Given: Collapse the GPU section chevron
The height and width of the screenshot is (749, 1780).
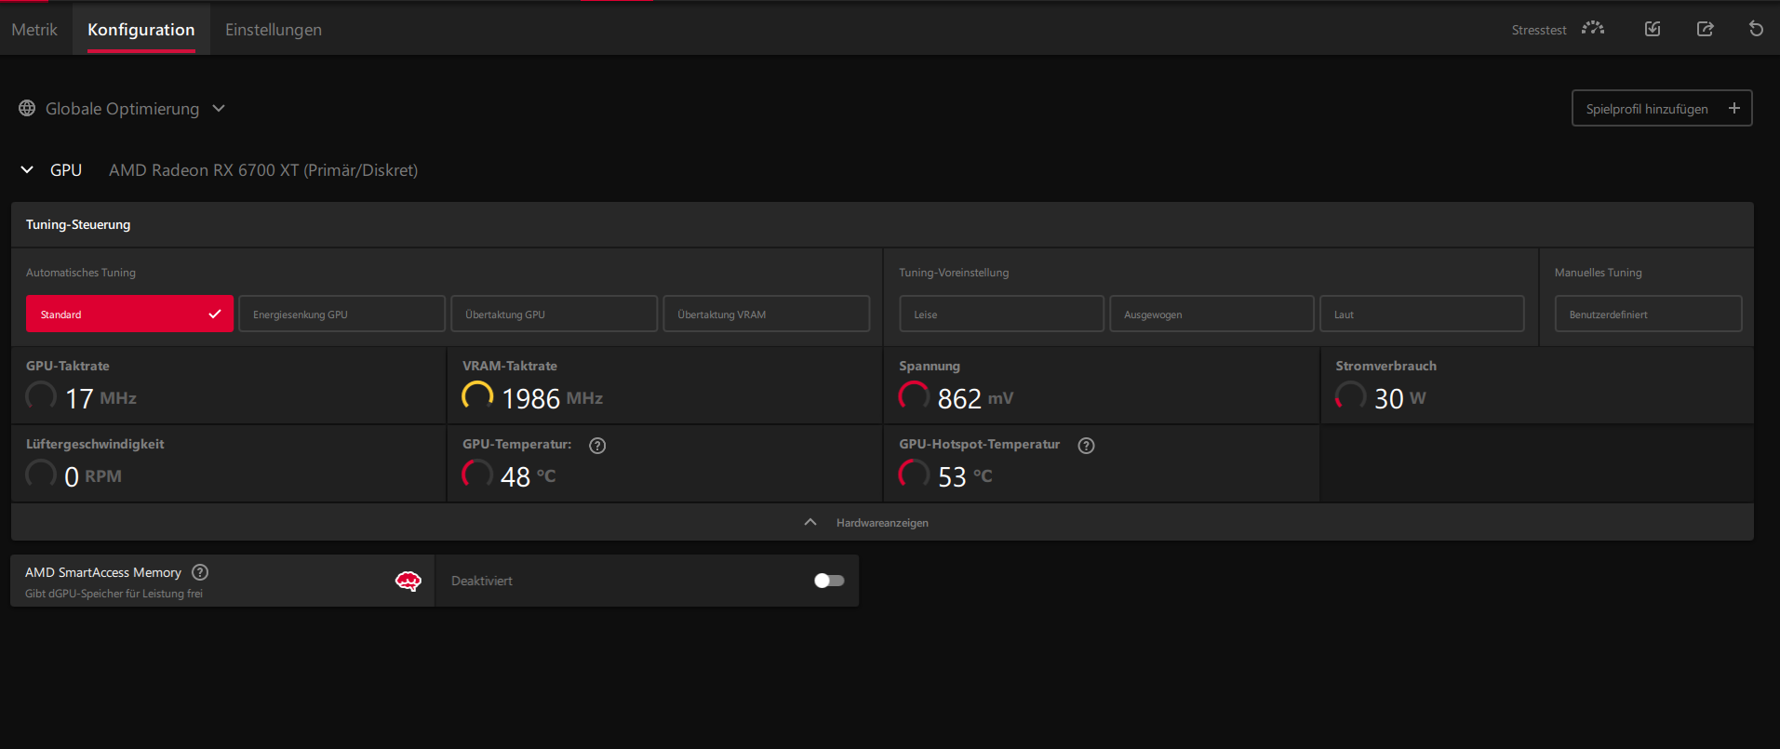Looking at the screenshot, I should 27,169.
